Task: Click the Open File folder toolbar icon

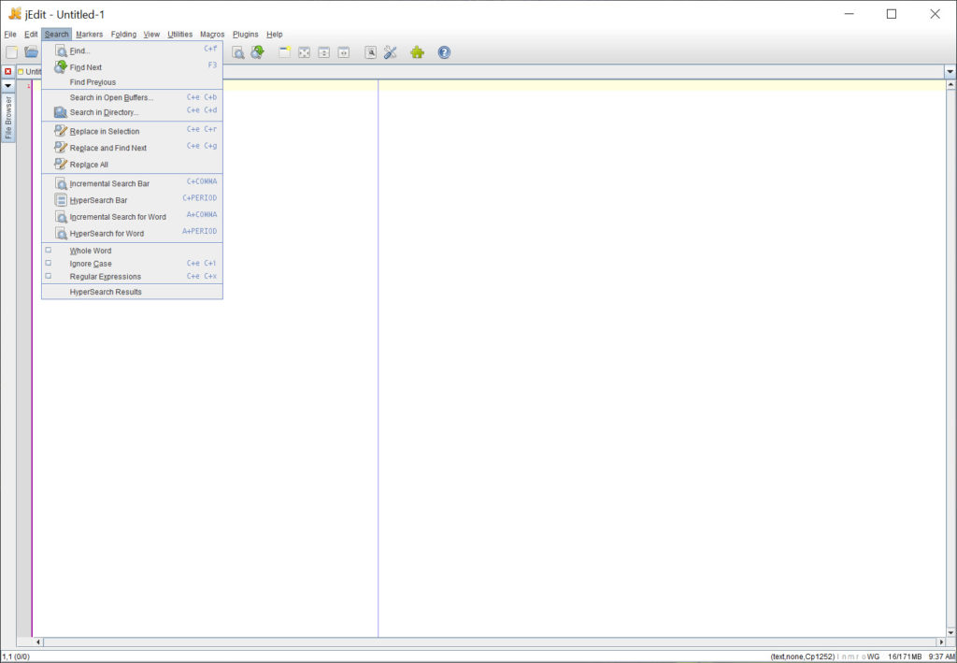Action: pyautogui.click(x=31, y=52)
